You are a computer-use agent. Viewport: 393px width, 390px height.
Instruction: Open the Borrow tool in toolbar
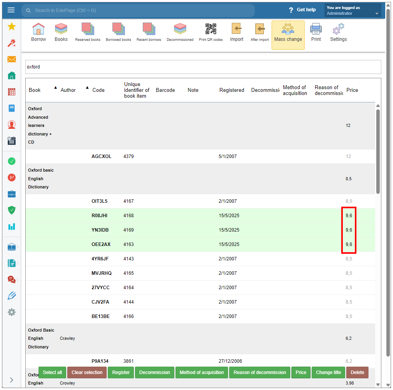[38, 33]
